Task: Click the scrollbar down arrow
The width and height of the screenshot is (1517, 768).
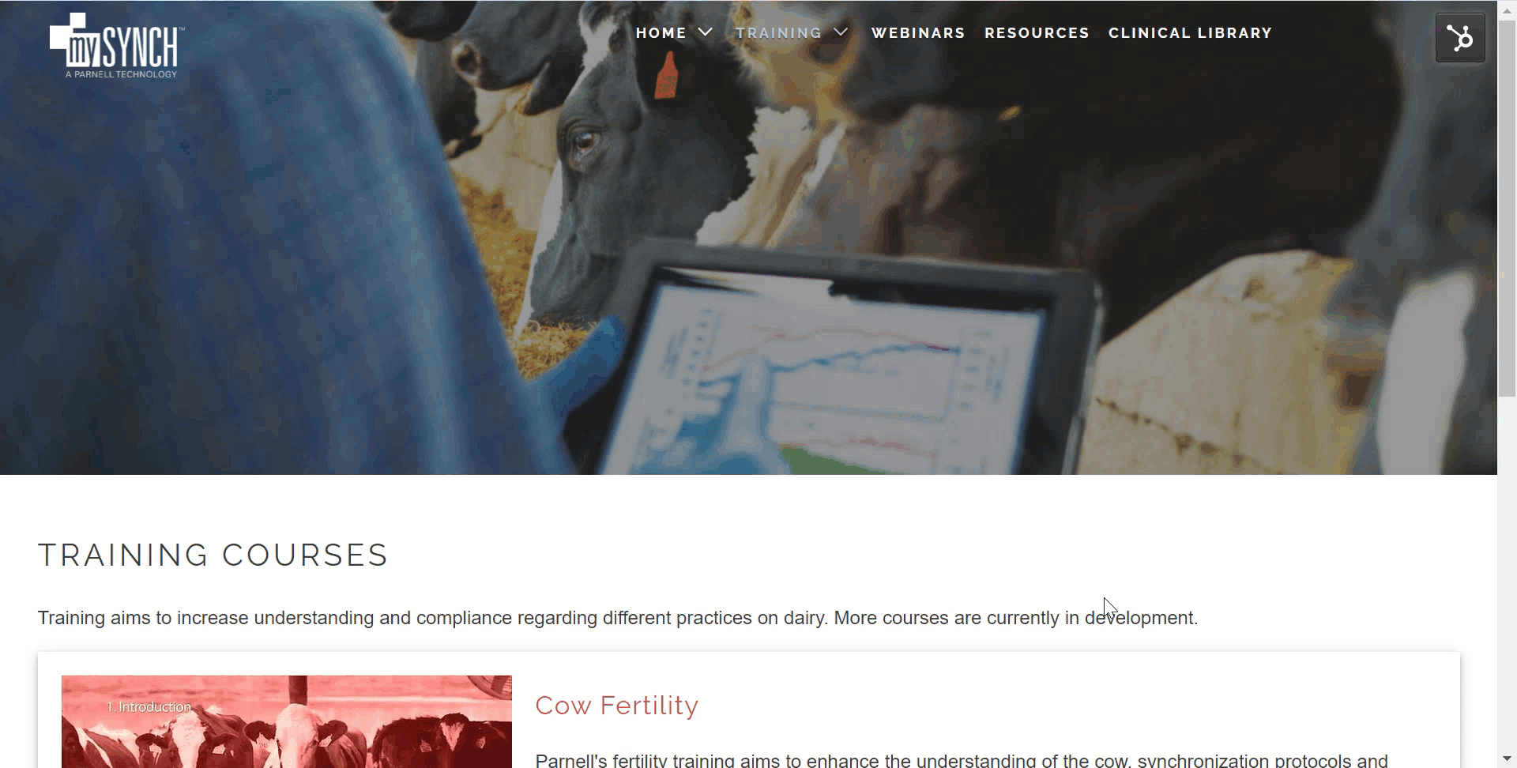Action: (1508, 759)
